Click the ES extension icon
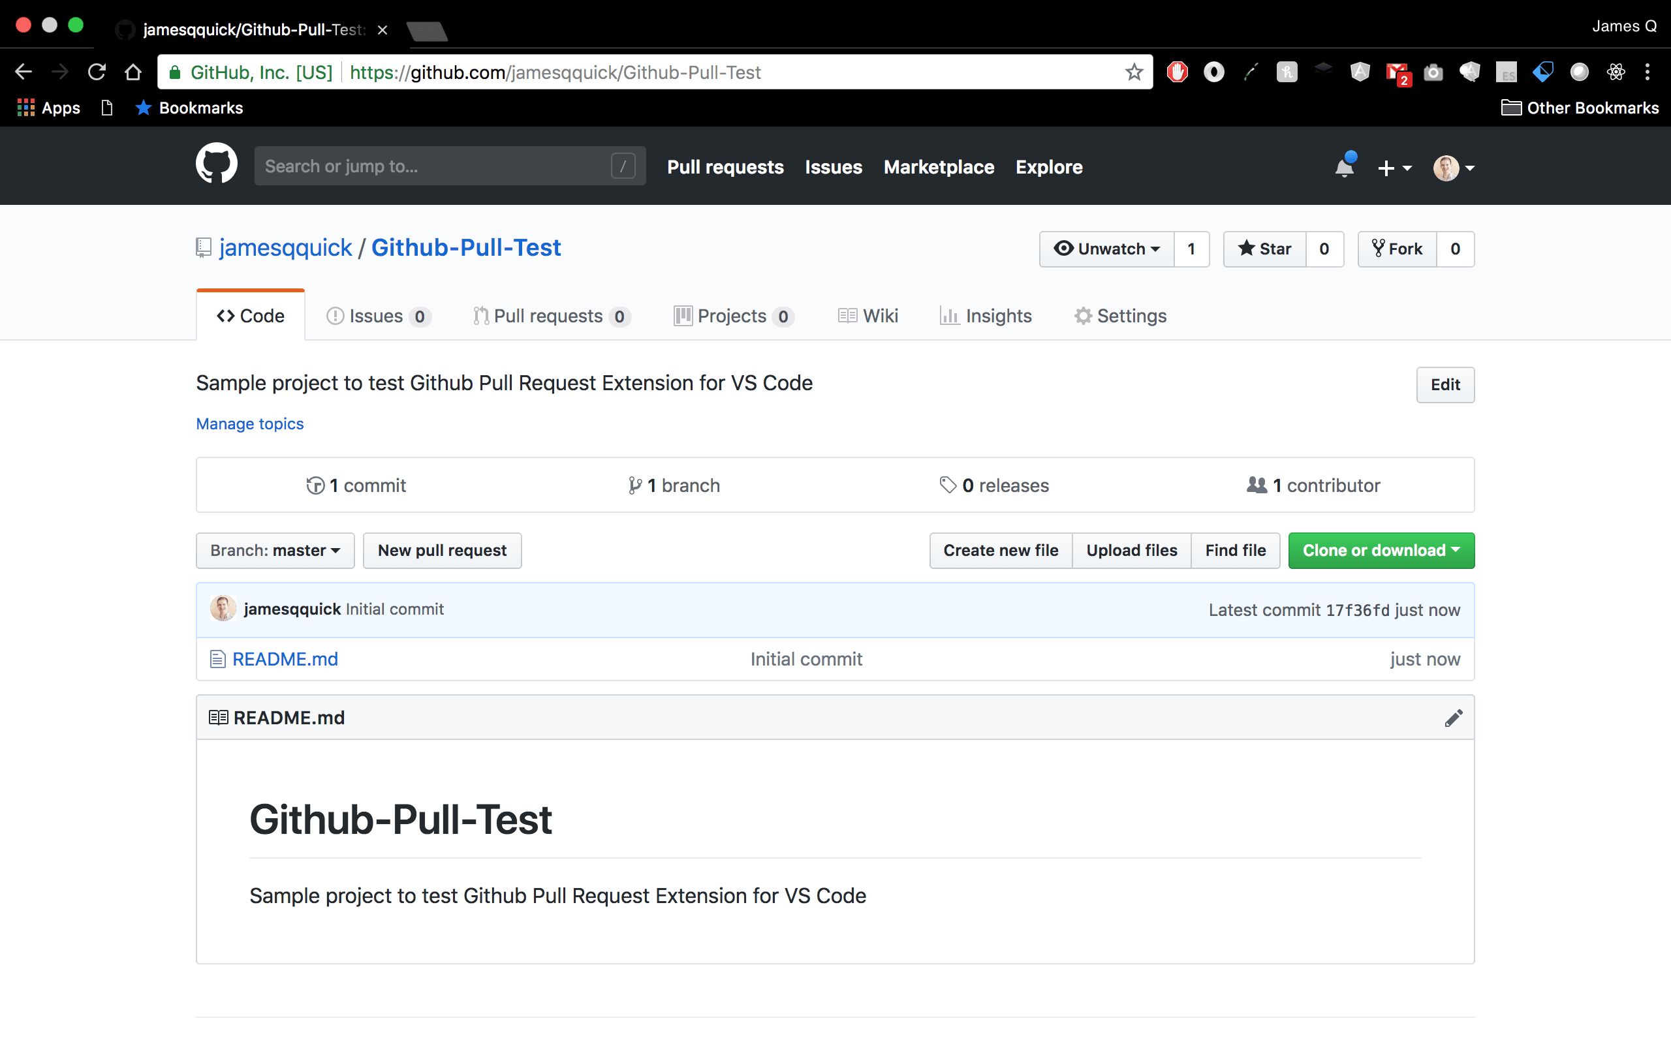The image size is (1671, 1044). tap(1506, 72)
